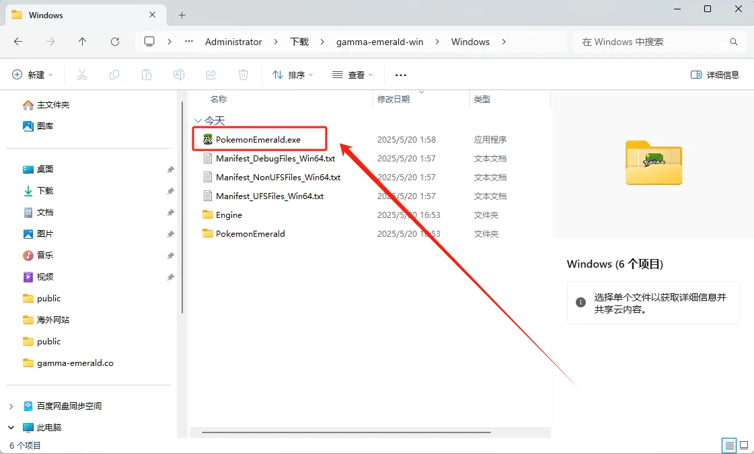Navigate to Administrator in the breadcrumb
The width and height of the screenshot is (754, 454).
coord(233,42)
